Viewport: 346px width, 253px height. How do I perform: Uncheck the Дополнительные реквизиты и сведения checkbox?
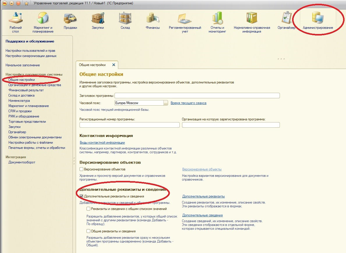coord(82,196)
